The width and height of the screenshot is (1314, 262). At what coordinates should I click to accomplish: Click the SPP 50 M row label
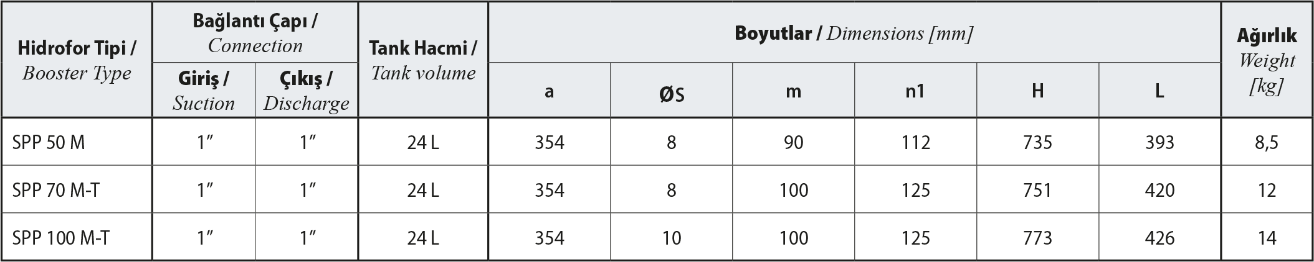click(49, 143)
